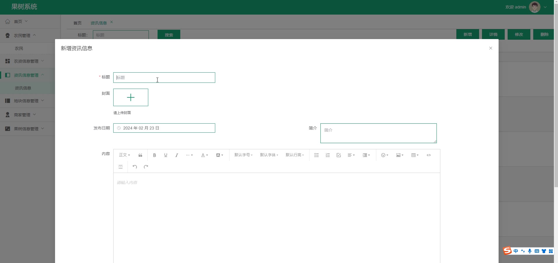Expand the 果树信息管理 sidebar menu
This screenshot has width=558, height=263.
click(x=27, y=129)
